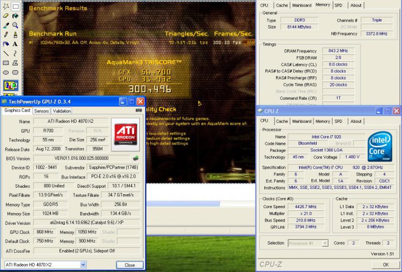The image size is (402, 272).
Task: Click the Multiplier value x 21.0
Action: (x=306, y=214)
